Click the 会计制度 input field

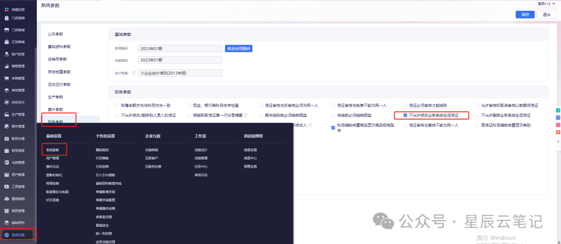(x=180, y=73)
